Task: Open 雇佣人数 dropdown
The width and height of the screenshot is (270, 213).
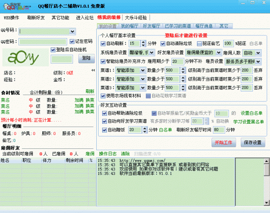Action: 258,53
